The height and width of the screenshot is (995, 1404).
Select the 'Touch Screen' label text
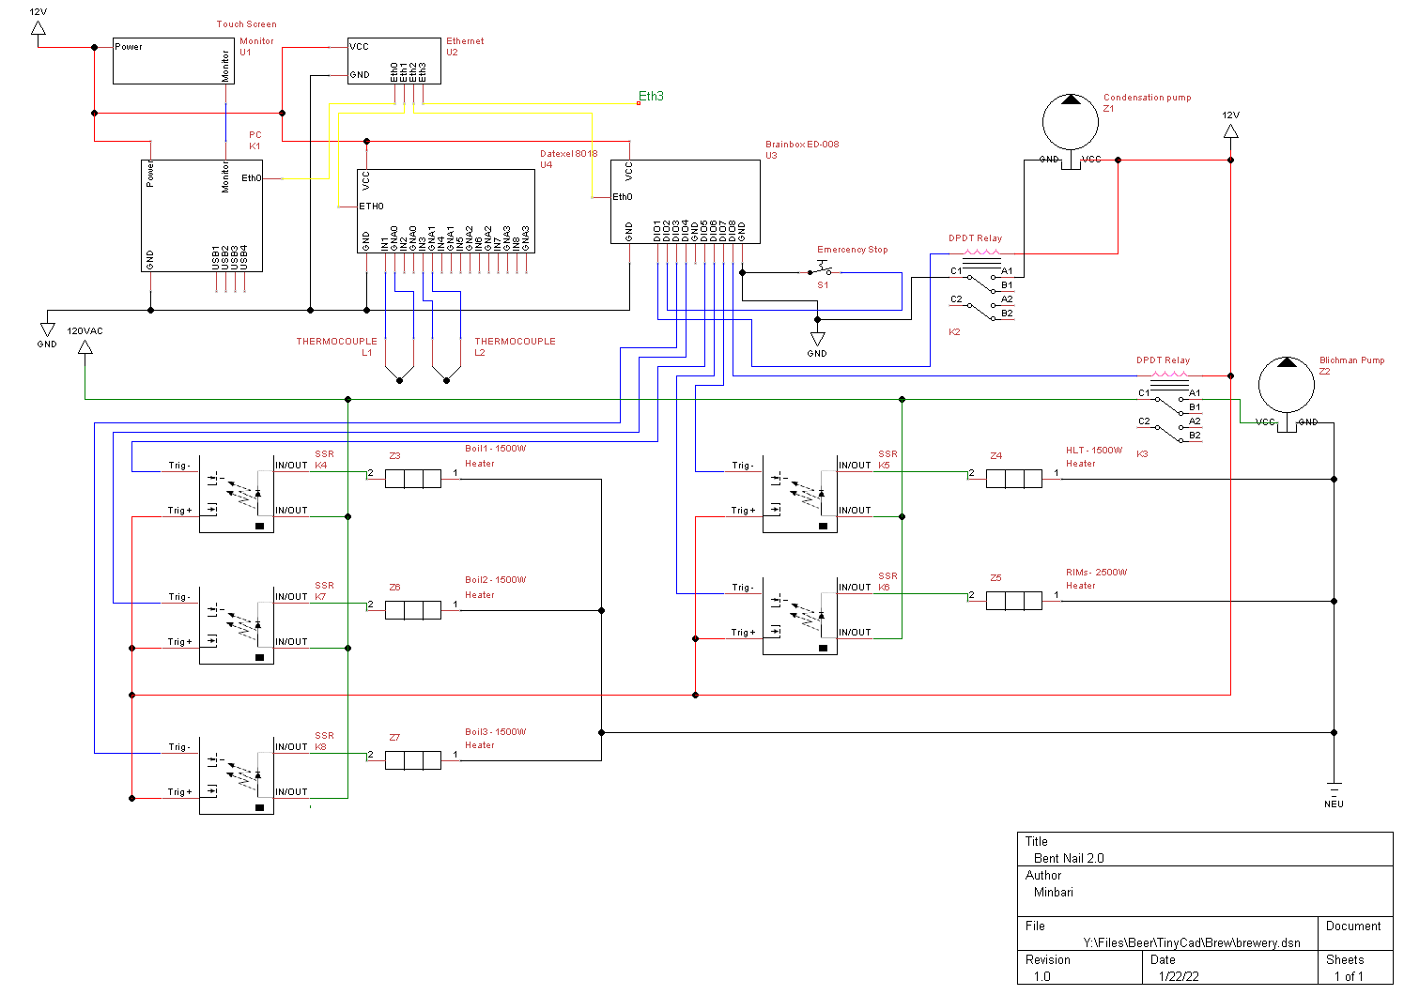click(247, 24)
